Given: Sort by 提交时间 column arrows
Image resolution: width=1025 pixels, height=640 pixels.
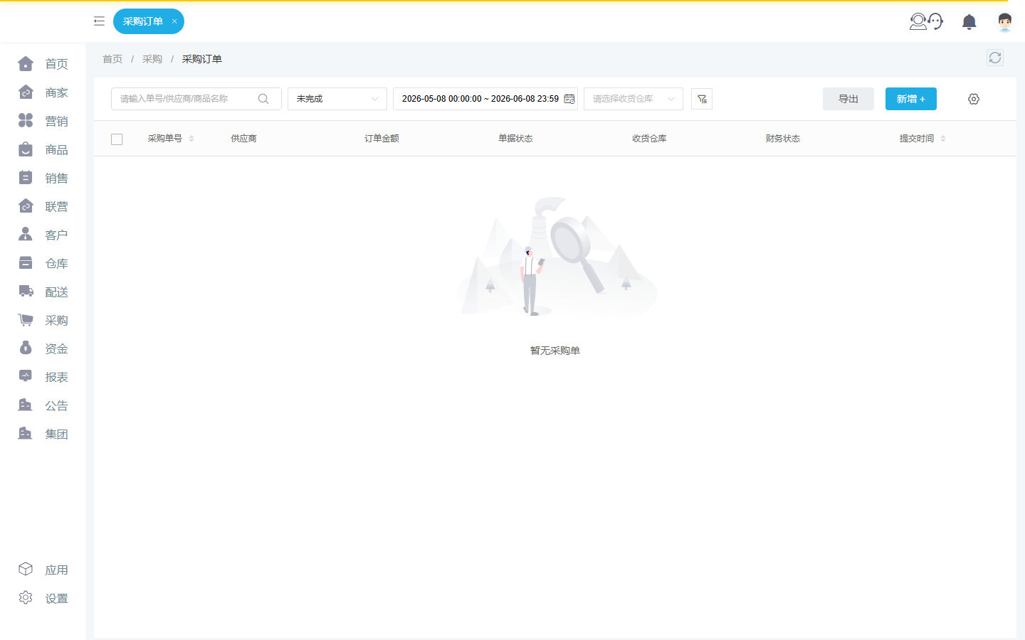Looking at the screenshot, I should pyautogui.click(x=943, y=139).
